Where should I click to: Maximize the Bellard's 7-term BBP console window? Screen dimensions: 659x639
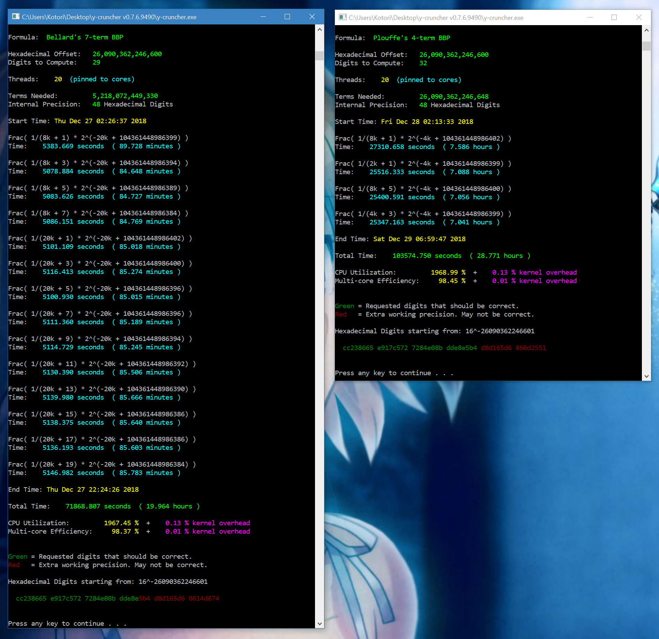click(287, 17)
